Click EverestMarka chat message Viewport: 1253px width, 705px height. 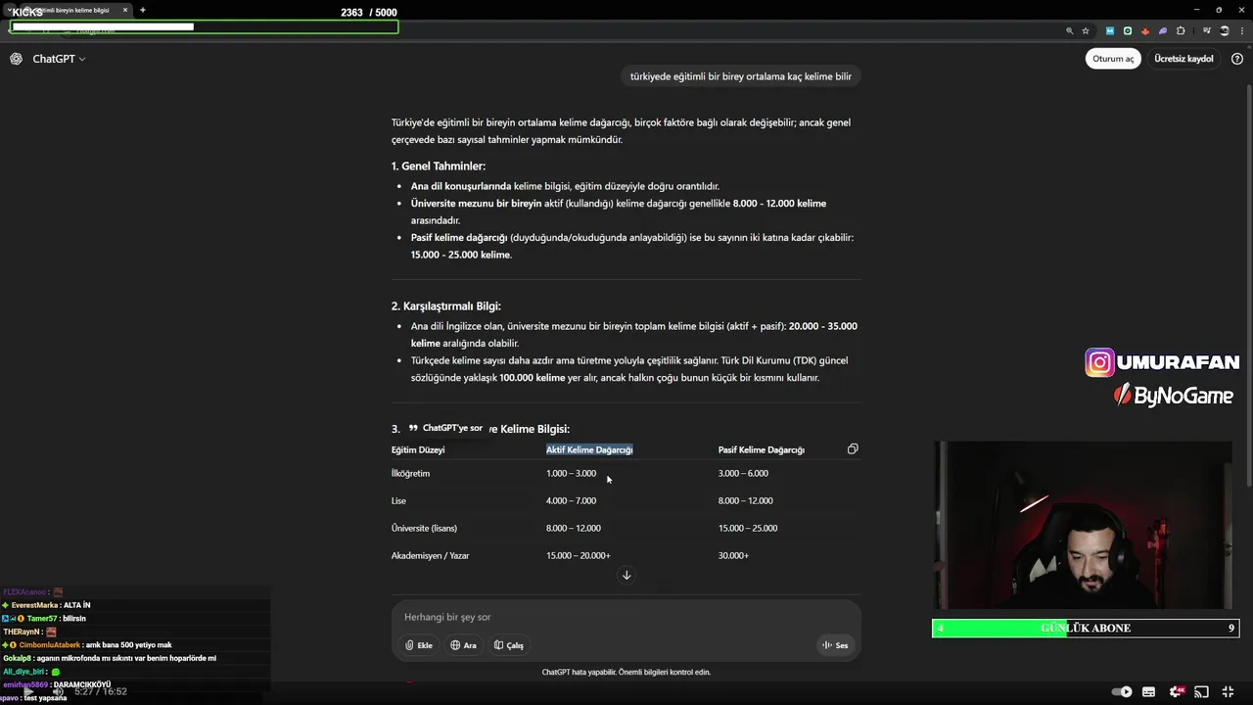click(46, 605)
